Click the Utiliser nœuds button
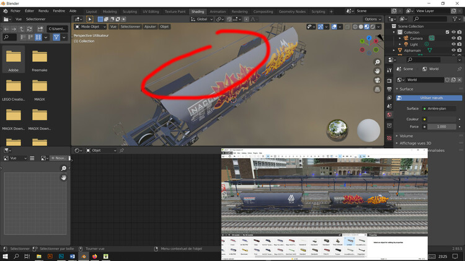 (x=429, y=98)
